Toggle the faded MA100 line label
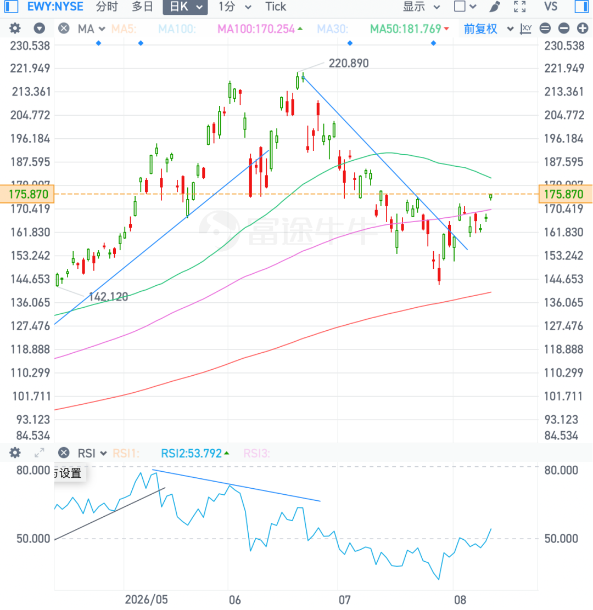Image resolution: width=593 pixels, height=610 pixels. click(x=177, y=29)
